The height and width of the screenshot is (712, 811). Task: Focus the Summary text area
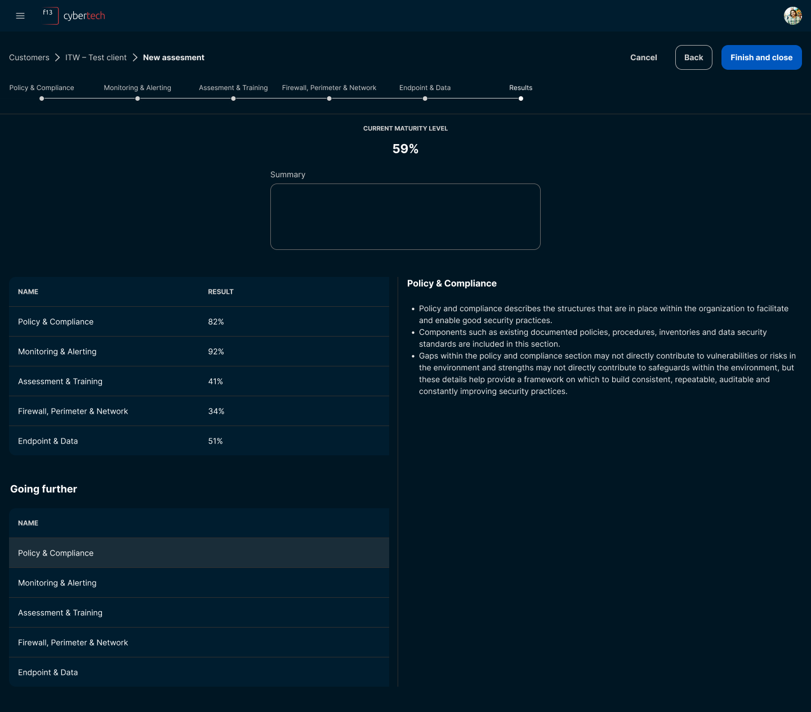click(405, 217)
